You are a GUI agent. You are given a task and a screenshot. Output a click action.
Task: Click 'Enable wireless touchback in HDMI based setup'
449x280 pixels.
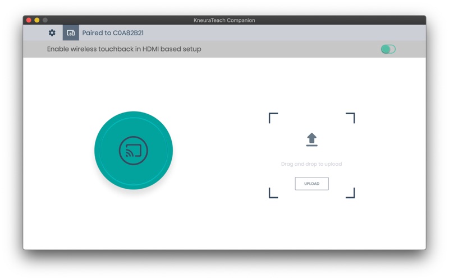click(124, 49)
